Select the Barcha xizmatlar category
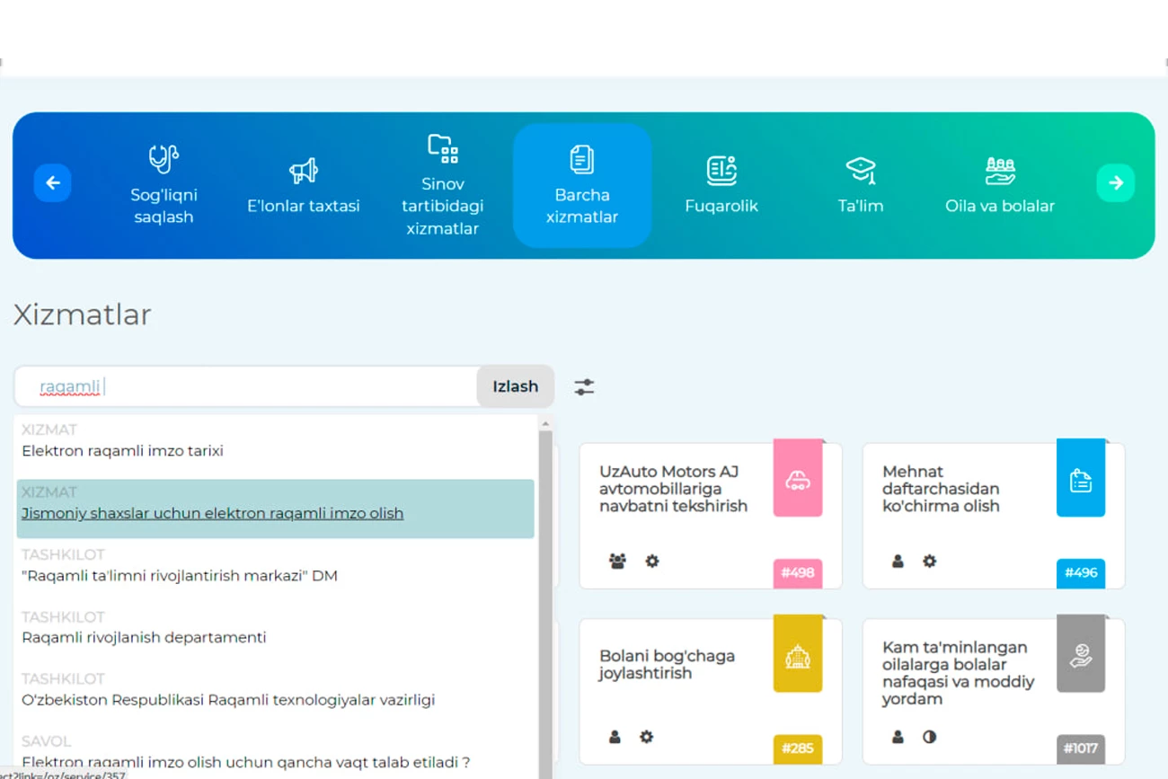The width and height of the screenshot is (1168, 779). point(582,185)
